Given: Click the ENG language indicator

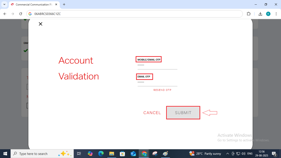Looking at the screenshot, I should [x=250, y=154].
